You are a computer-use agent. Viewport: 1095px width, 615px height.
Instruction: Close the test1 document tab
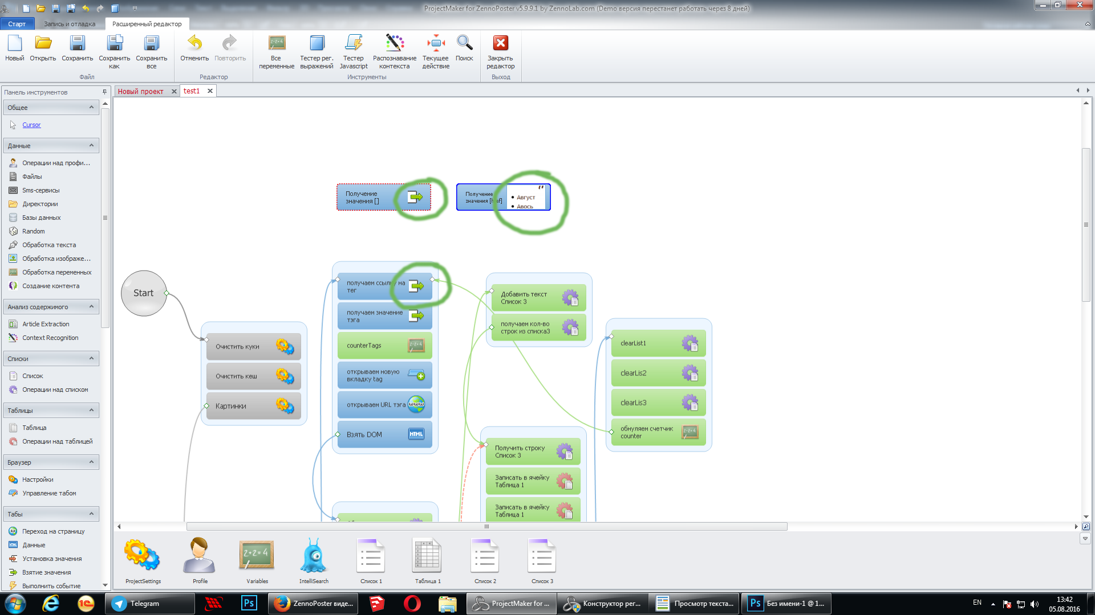(x=210, y=91)
